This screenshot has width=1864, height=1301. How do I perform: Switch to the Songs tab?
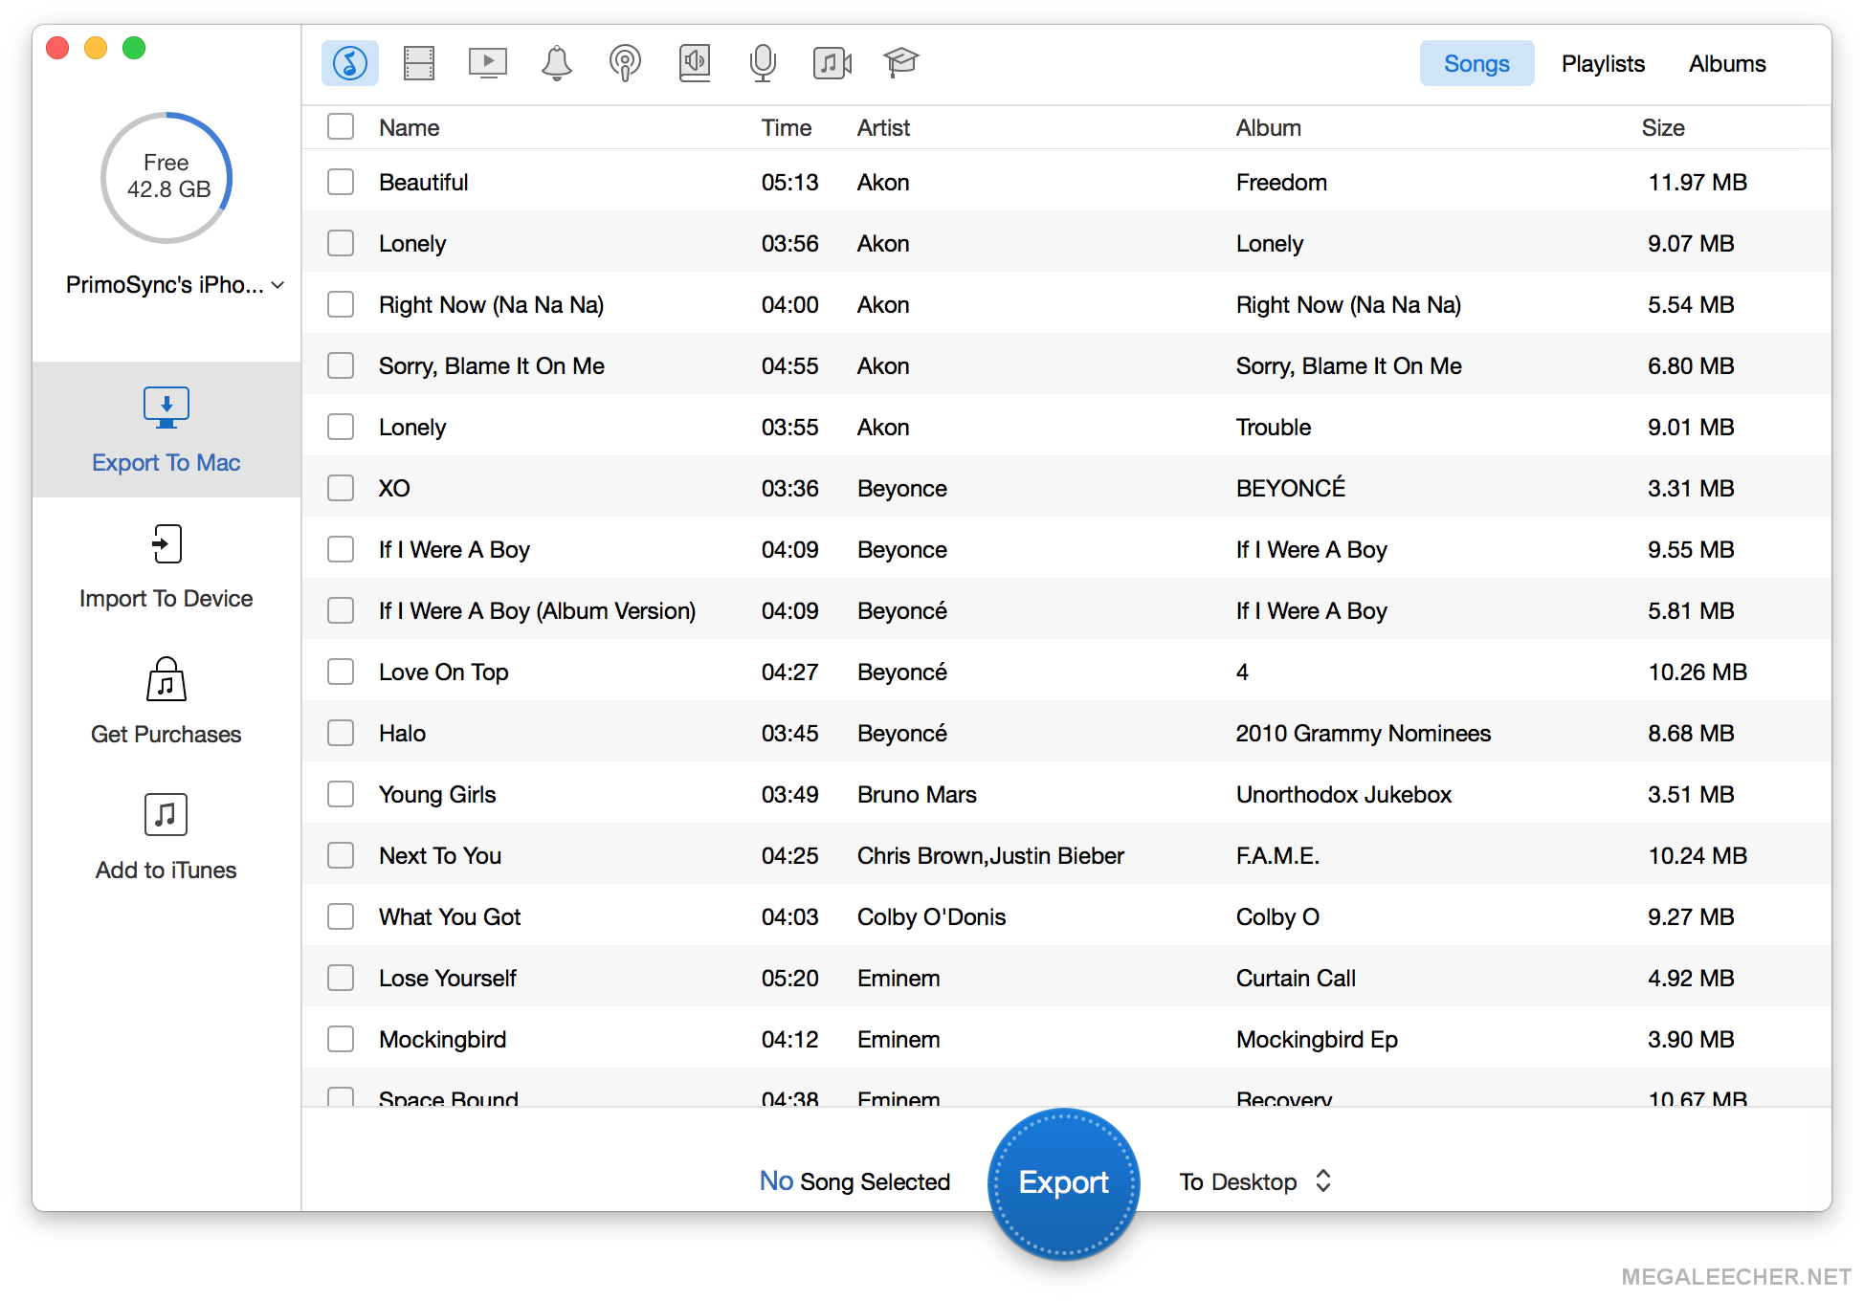pos(1476,63)
